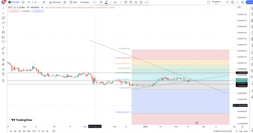Remove drawings with sidebar trash icon
The image size is (253, 133).
tap(3, 81)
